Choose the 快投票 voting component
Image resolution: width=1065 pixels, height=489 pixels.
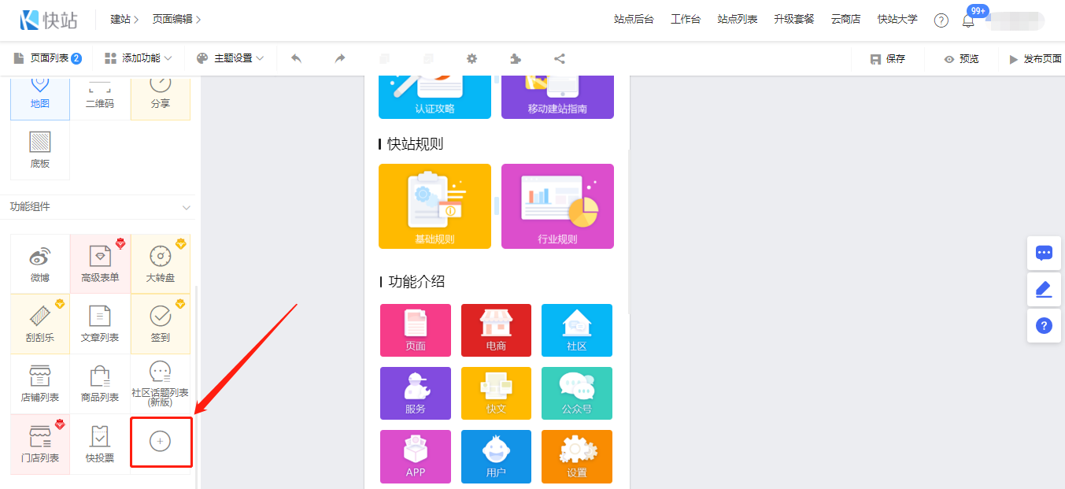click(x=100, y=444)
